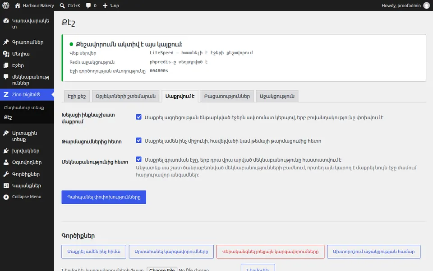Click the proofadmin avatar icon
The width and height of the screenshot is (433, 271).
tap(427, 5)
